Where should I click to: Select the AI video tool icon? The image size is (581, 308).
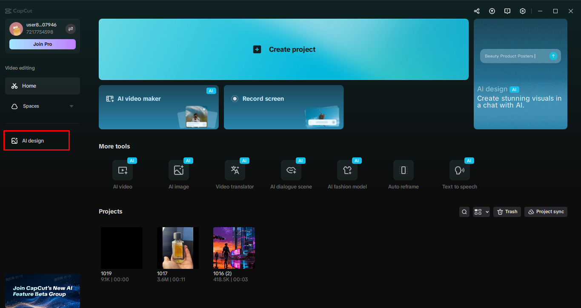123,170
